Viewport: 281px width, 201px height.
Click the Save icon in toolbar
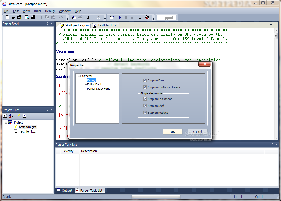click(14, 17)
